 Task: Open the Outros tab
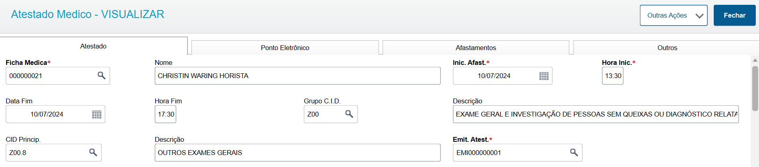point(667,48)
